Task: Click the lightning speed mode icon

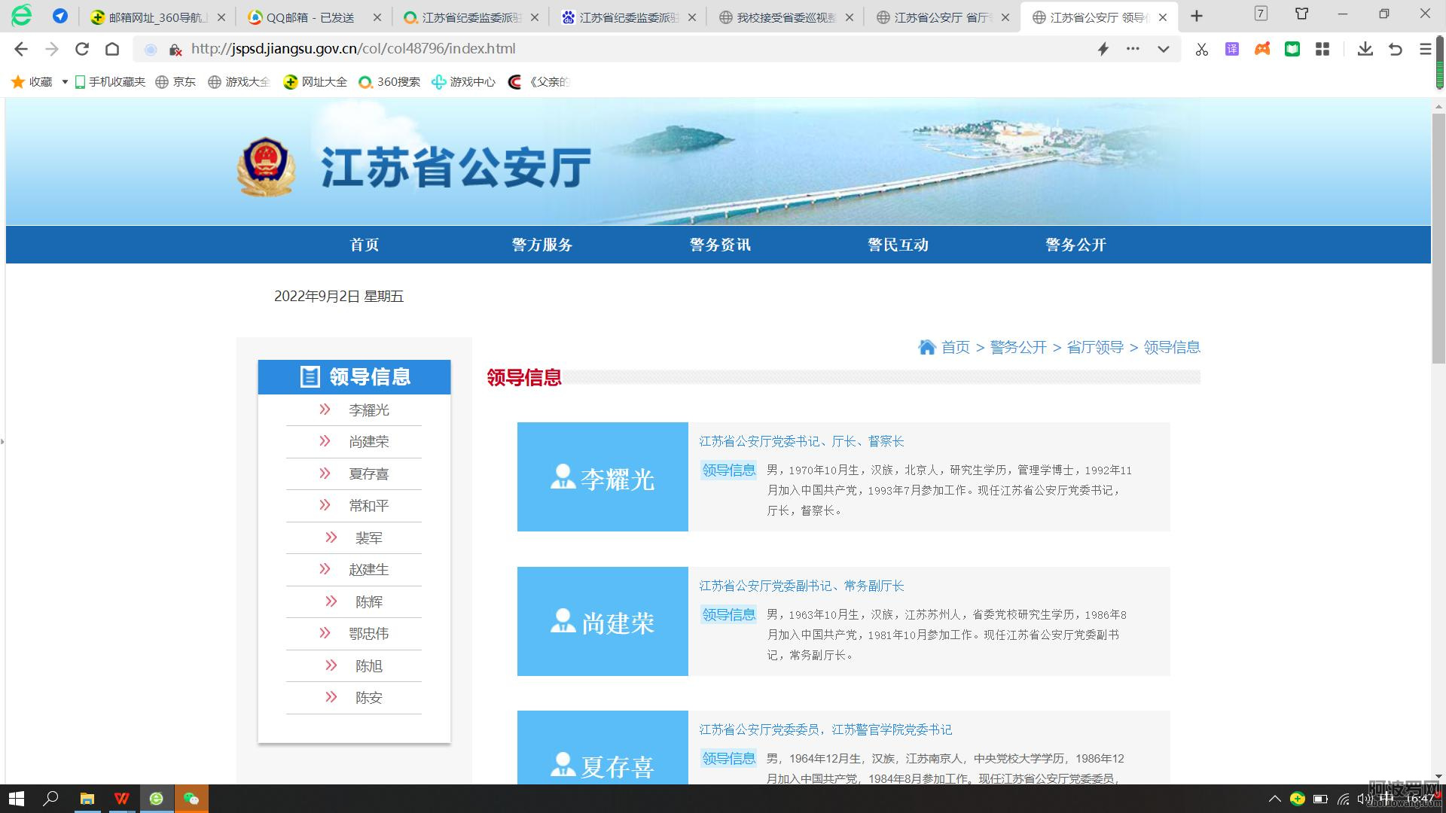Action: point(1103,49)
